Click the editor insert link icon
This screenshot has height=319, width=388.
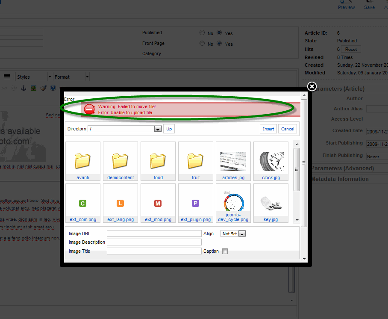3,88
